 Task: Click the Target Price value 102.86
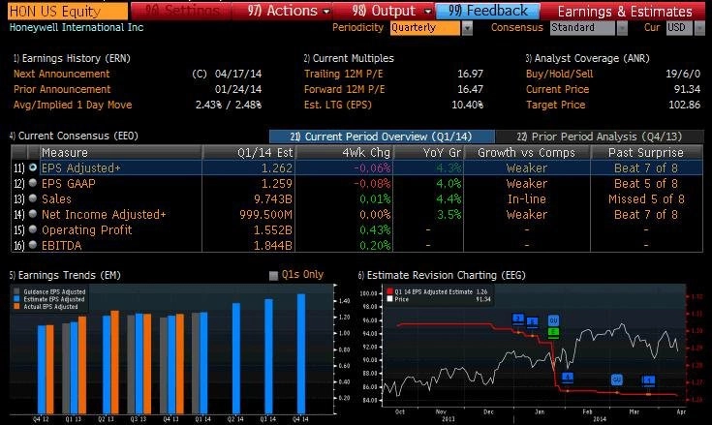pos(684,105)
